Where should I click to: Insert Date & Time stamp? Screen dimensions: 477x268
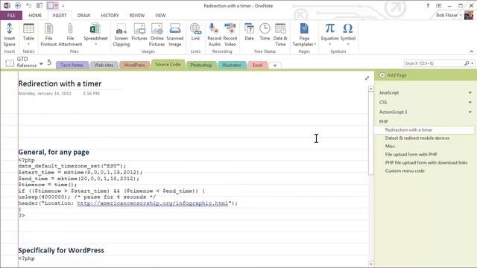coord(280,35)
